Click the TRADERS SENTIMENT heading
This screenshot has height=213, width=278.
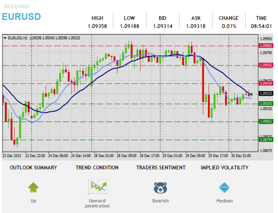coord(161,168)
